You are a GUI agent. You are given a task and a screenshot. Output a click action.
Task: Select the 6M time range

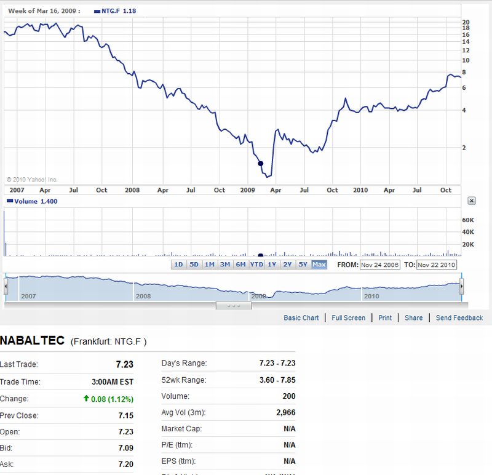pos(240,265)
